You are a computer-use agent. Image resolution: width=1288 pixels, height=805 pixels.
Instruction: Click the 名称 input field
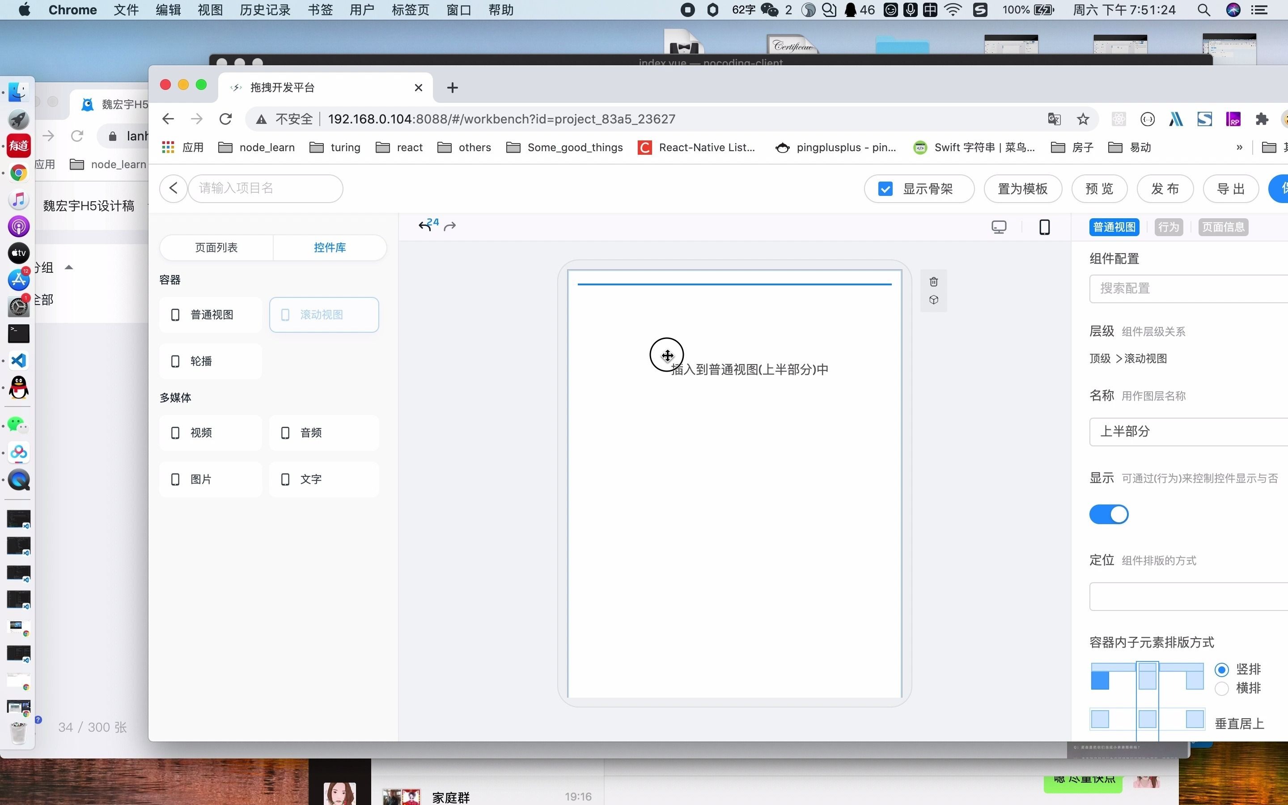pyautogui.click(x=1187, y=430)
